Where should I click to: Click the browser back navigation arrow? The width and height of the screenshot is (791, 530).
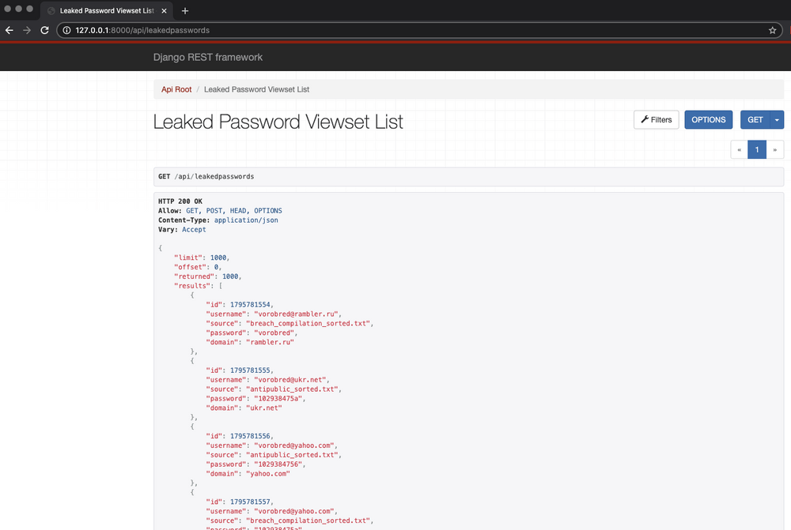[9, 30]
